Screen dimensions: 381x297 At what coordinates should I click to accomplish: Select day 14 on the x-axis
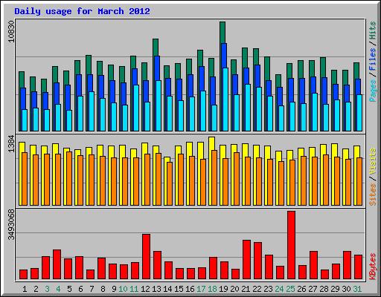click(x=167, y=289)
